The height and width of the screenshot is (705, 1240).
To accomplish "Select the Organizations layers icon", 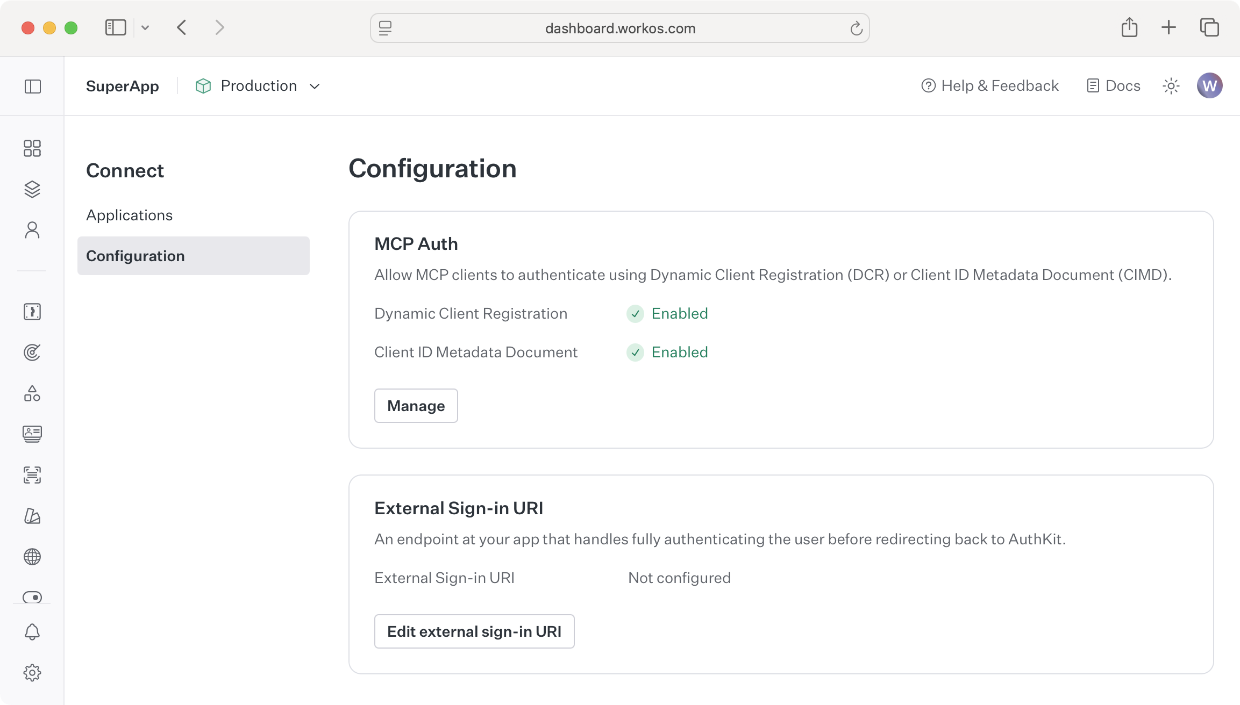I will click(x=32, y=189).
